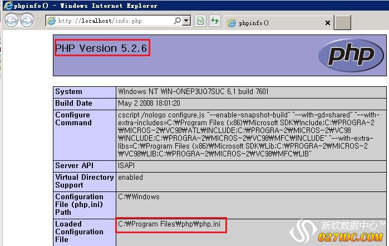This screenshot has height=246, width=389.
Task: Click the Loaded Configuration File label
Action: tap(80, 232)
